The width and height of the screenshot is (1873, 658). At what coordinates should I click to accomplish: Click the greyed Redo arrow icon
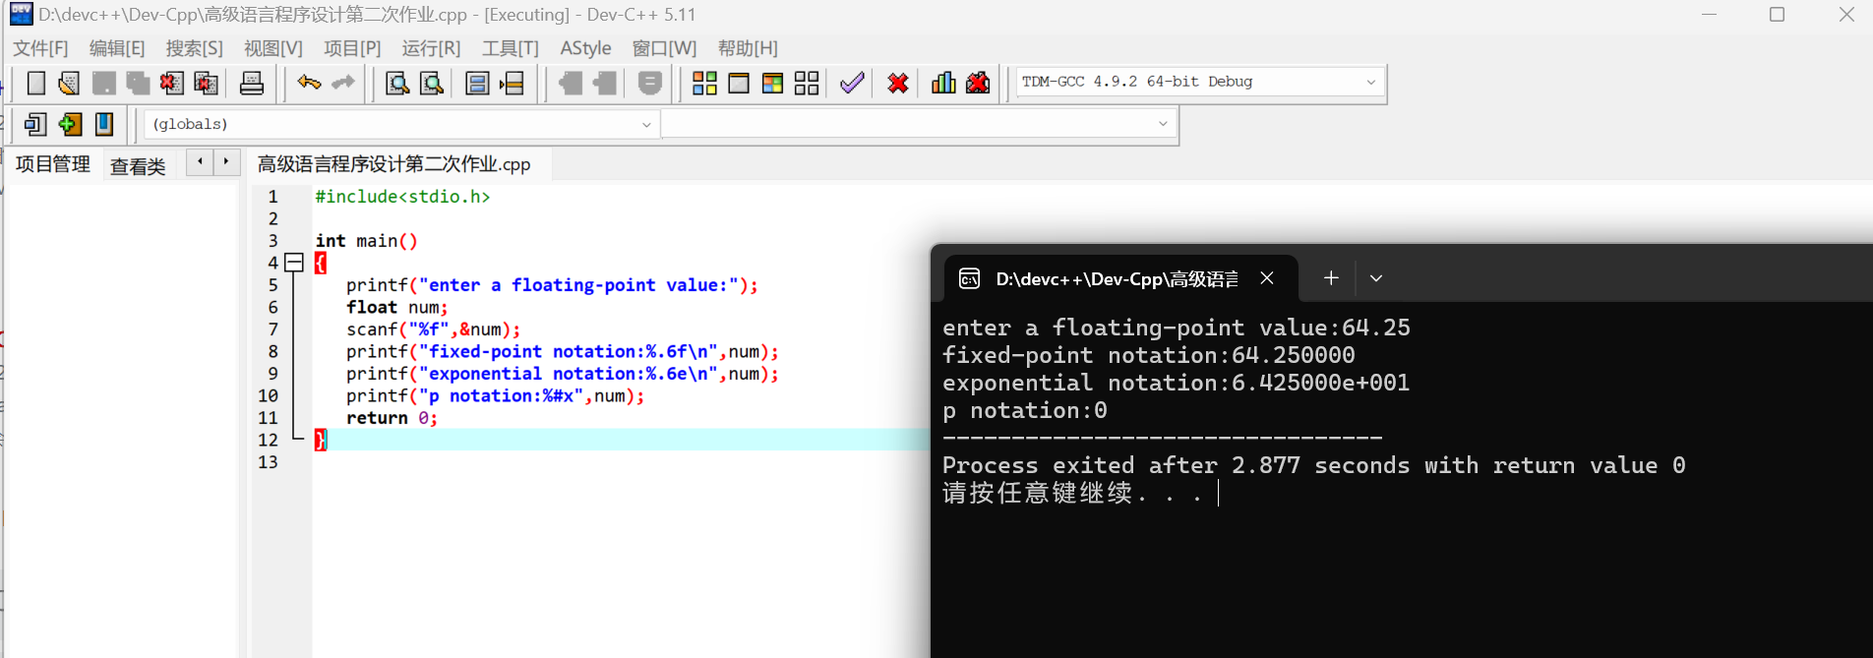click(x=342, y=84)
